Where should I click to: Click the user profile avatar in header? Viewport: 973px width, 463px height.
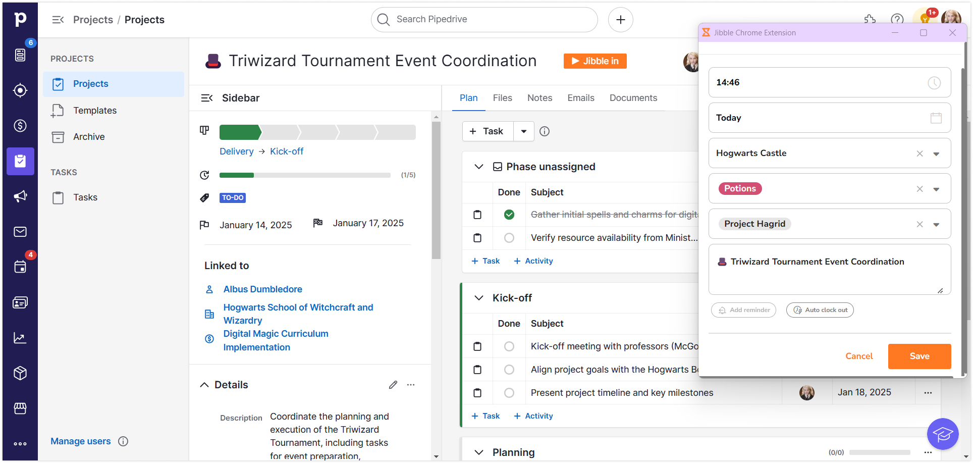click(x=951, y=19)
